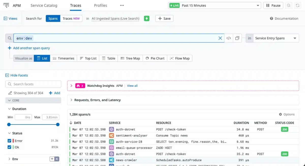The width and height of the screenshot is (305, 166).
Task: Open Watchdog Insights View all link
Action: (x=132, y=86)
